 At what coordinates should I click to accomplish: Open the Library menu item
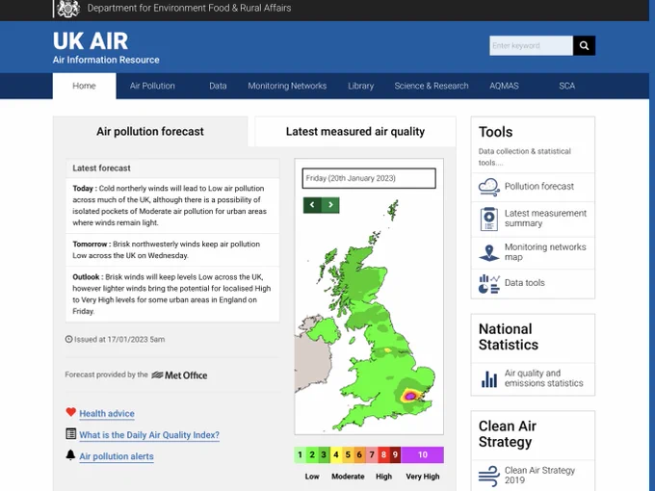tap(360, 86)
